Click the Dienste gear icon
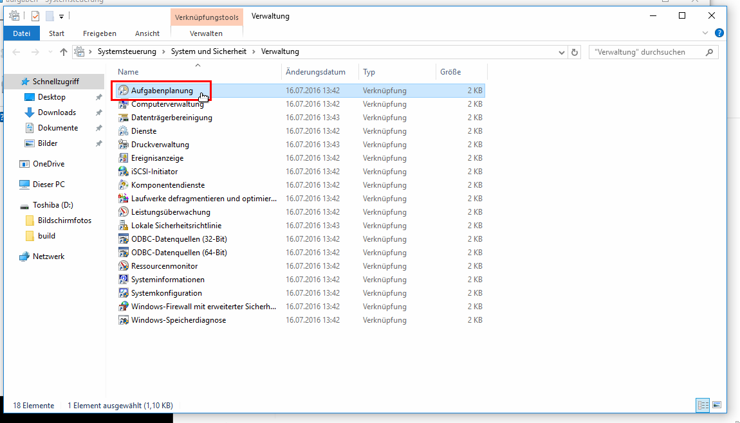740x423 pixels. pos(123,131)
